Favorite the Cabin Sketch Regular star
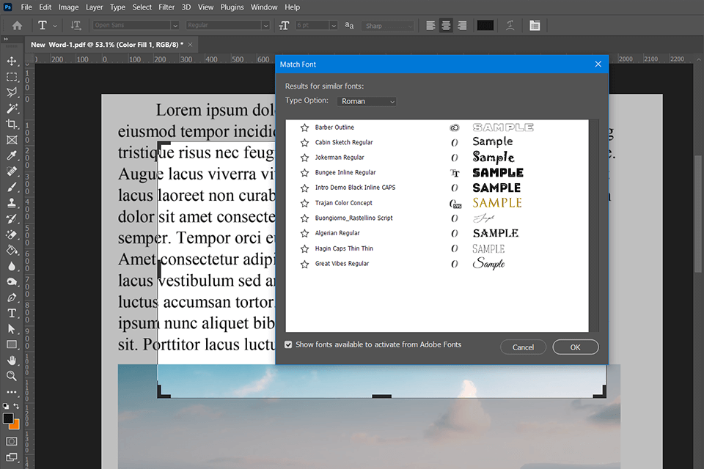The width and height of the screenshot is (704, 469). [305, 143]
